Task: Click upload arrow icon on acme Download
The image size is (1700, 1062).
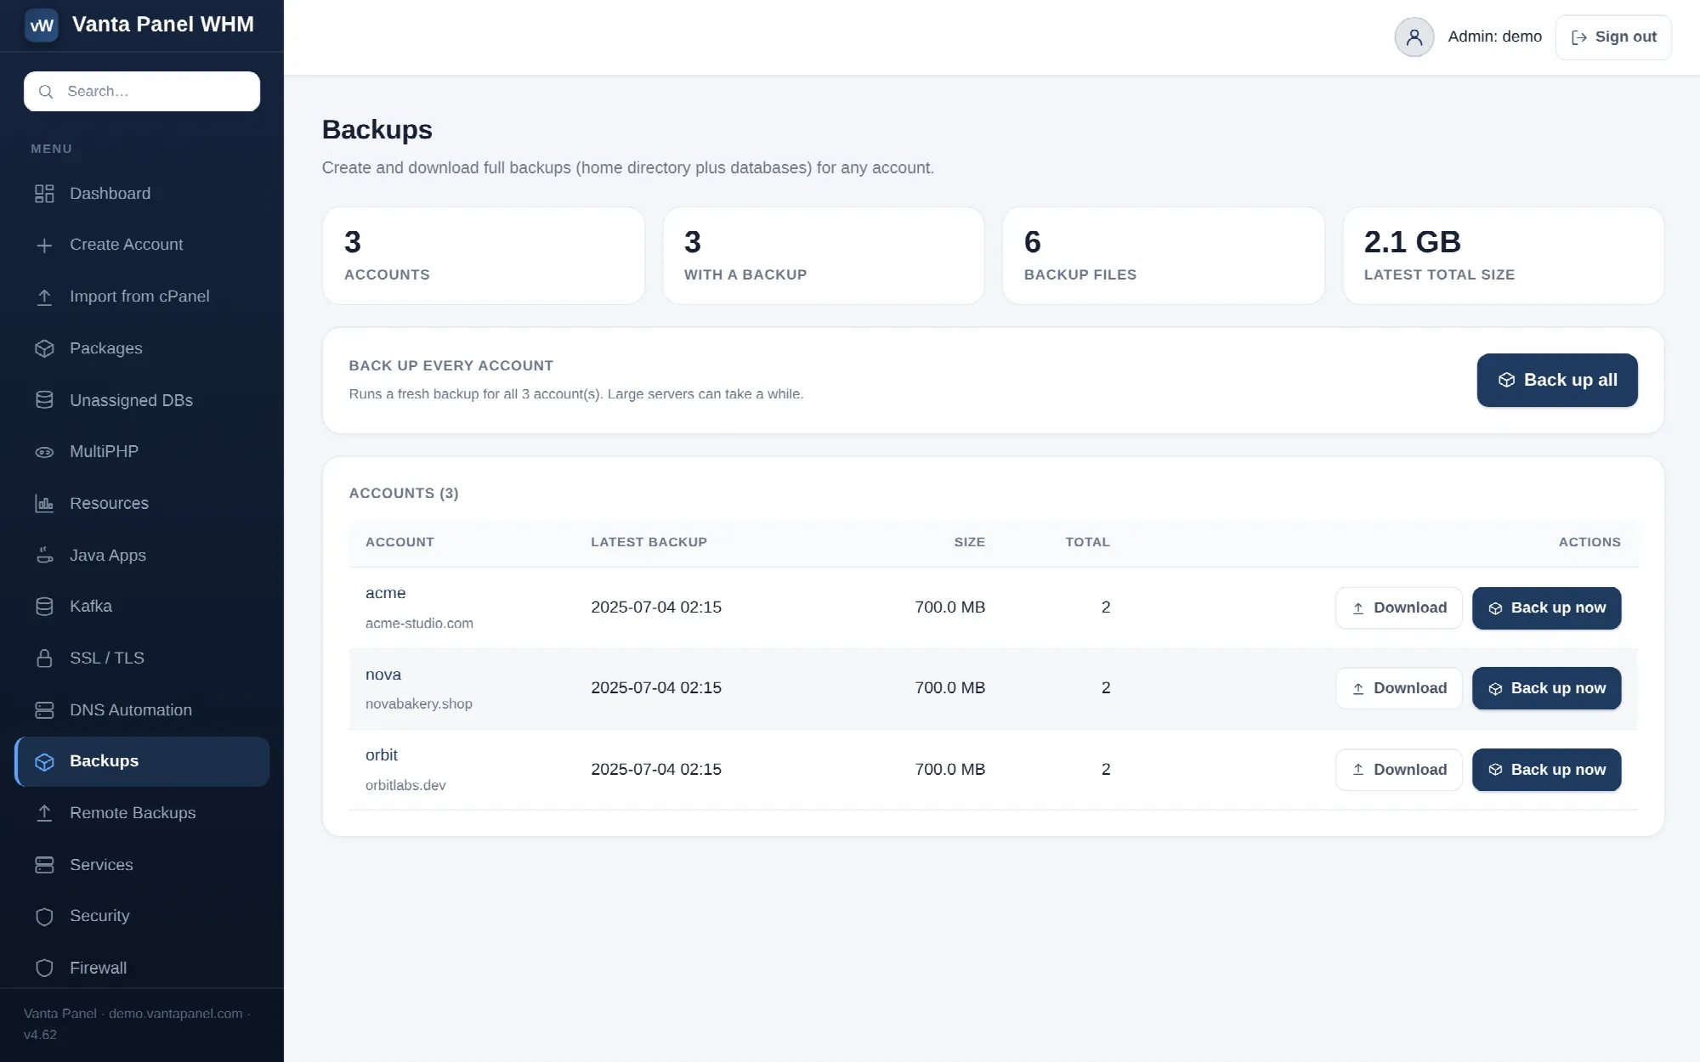Action: (1358, 608)
